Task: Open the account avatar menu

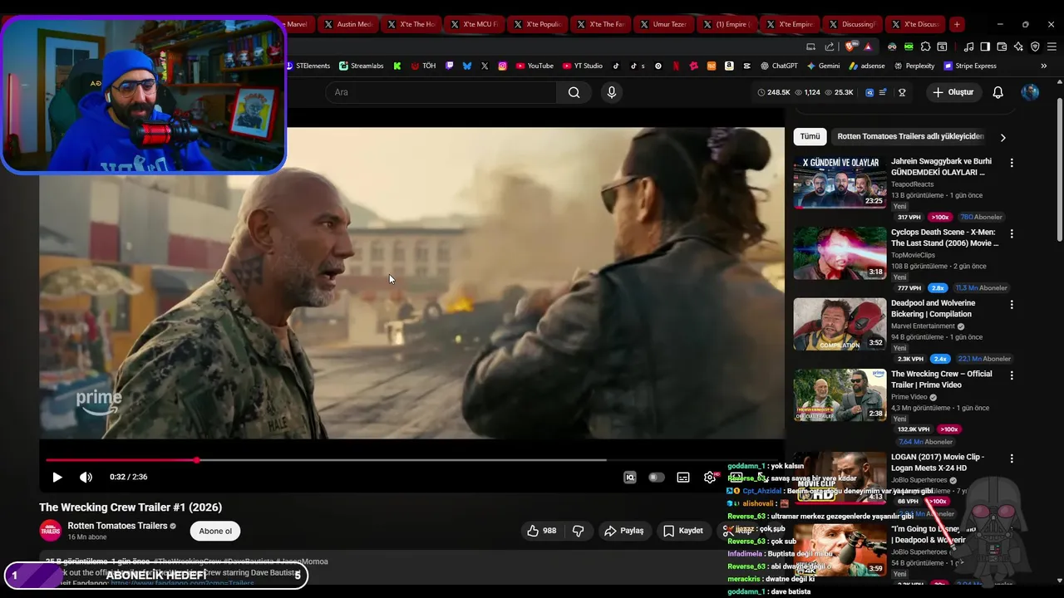Action: click(x=1030, y=92)
